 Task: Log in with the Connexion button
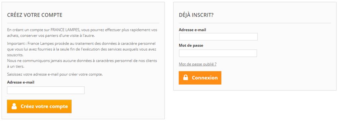click(200, 78)
